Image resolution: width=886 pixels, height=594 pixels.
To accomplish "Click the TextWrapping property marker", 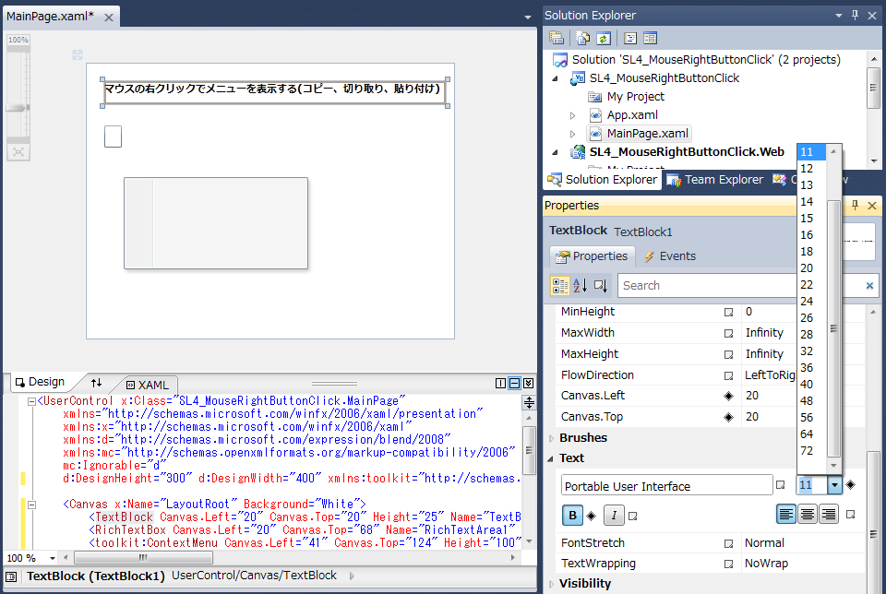I will (x=729, y=564).
